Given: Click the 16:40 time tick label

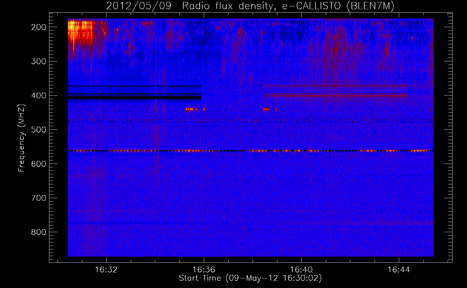Looking at the screenshot, I should coord(301,270).
